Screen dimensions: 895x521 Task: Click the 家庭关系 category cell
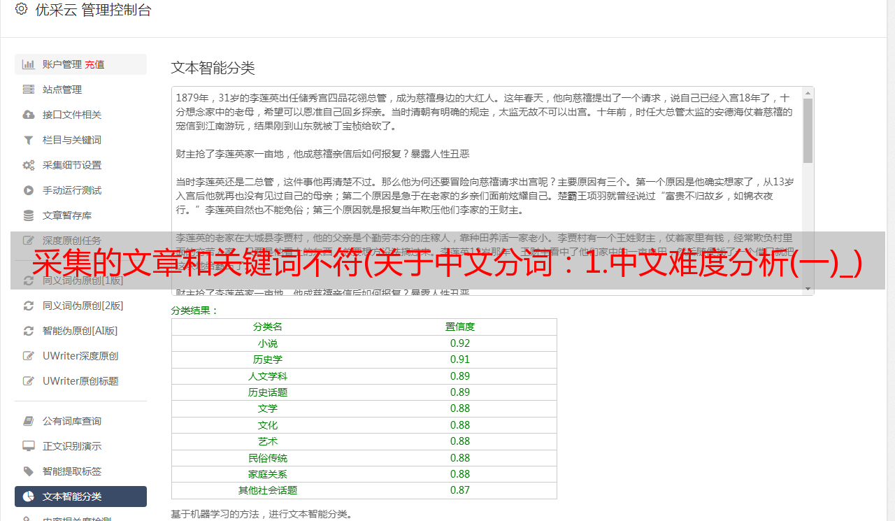[x=268, y=474]
